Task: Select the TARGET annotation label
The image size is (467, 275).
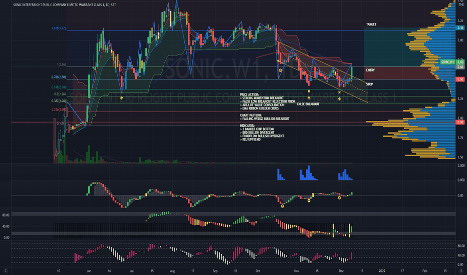Action: 371,24
